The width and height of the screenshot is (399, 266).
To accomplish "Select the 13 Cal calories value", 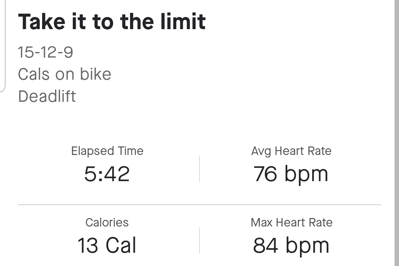I will [107, 246].
